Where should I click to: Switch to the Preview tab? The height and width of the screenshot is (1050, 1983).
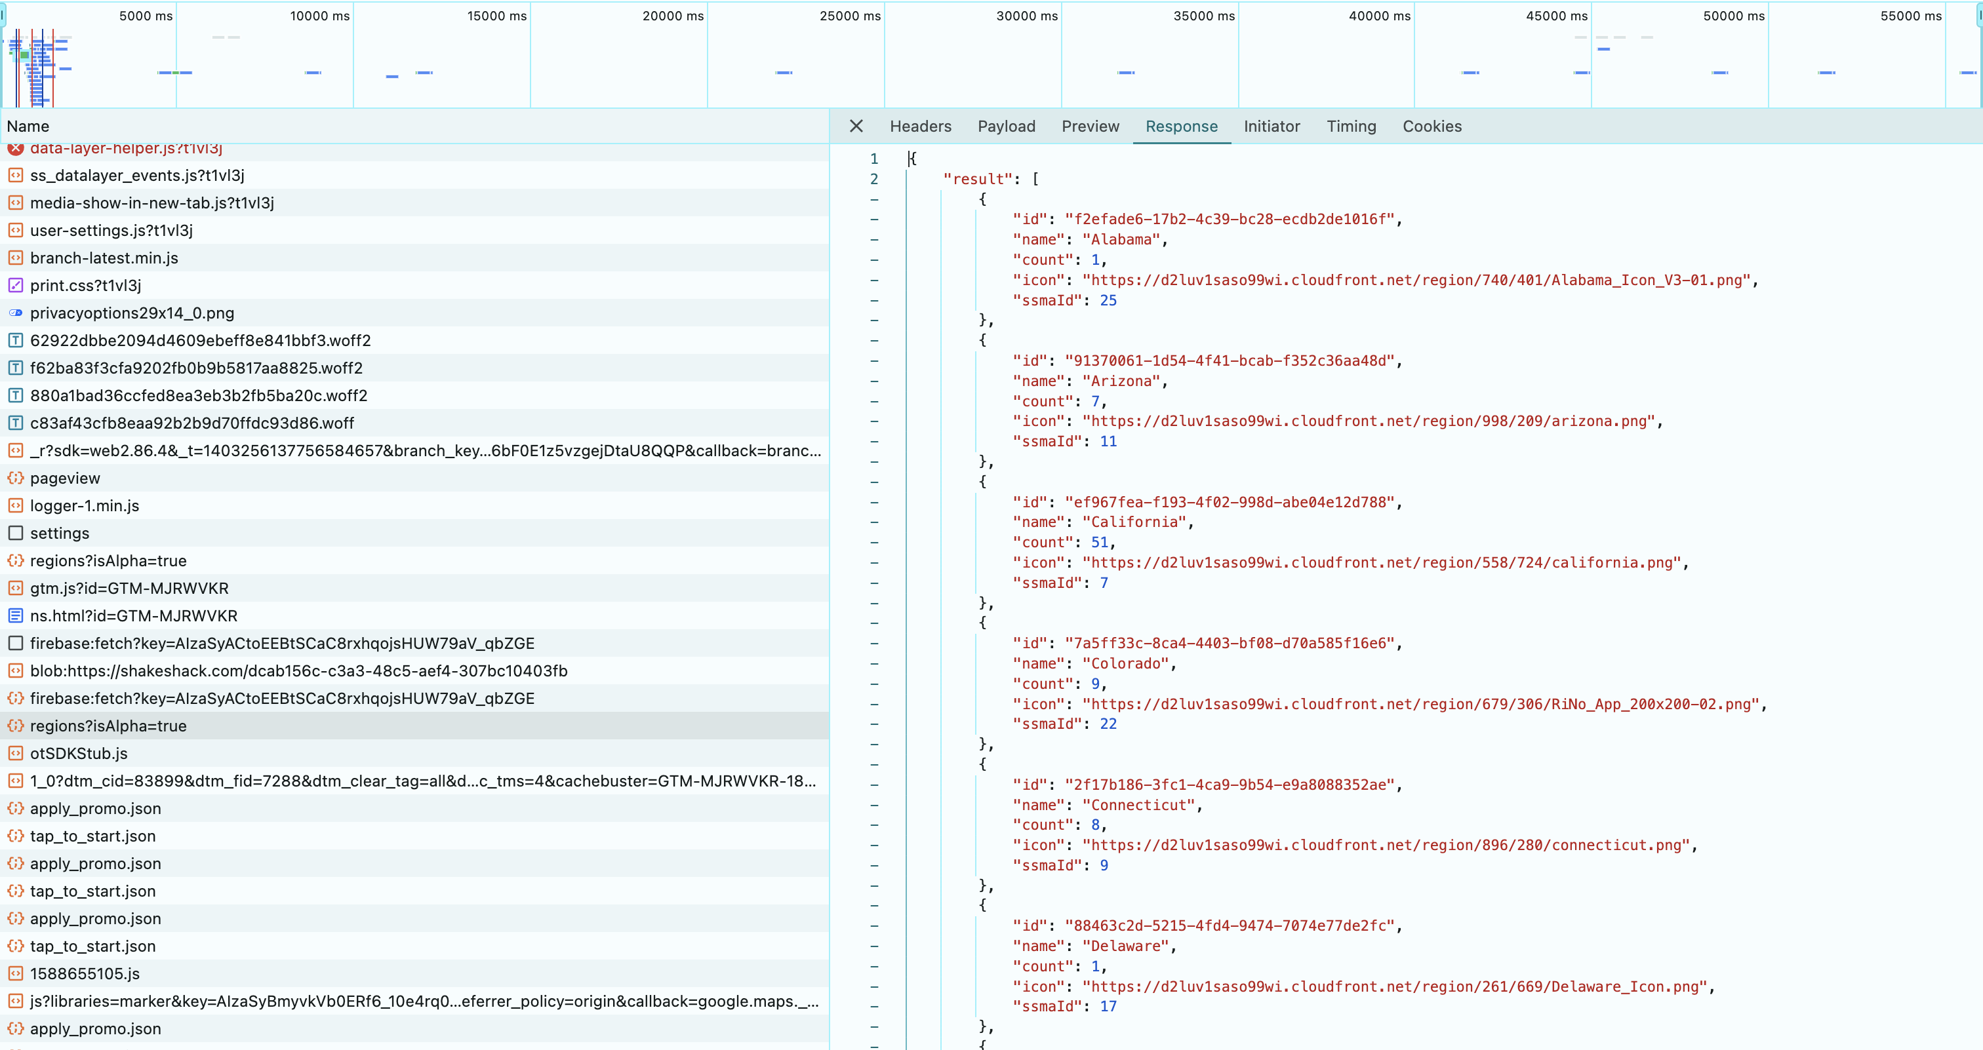1090,126
